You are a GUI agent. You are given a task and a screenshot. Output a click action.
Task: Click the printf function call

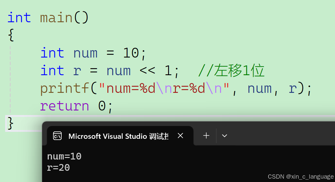click(64, 88)
